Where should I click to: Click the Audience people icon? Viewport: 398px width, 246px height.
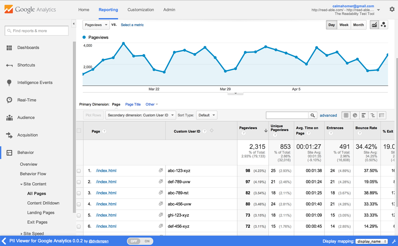tap(9, 118)
